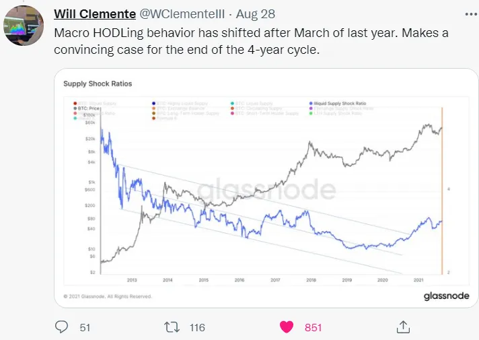Viewport: 479px width, 340px height.
Task: Click the purple Exchange Supply Shock dot
Action: coord(311,108)
